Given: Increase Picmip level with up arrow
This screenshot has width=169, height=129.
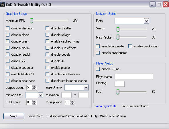Looking at the screenshot, I should click(x=72, y=101).
